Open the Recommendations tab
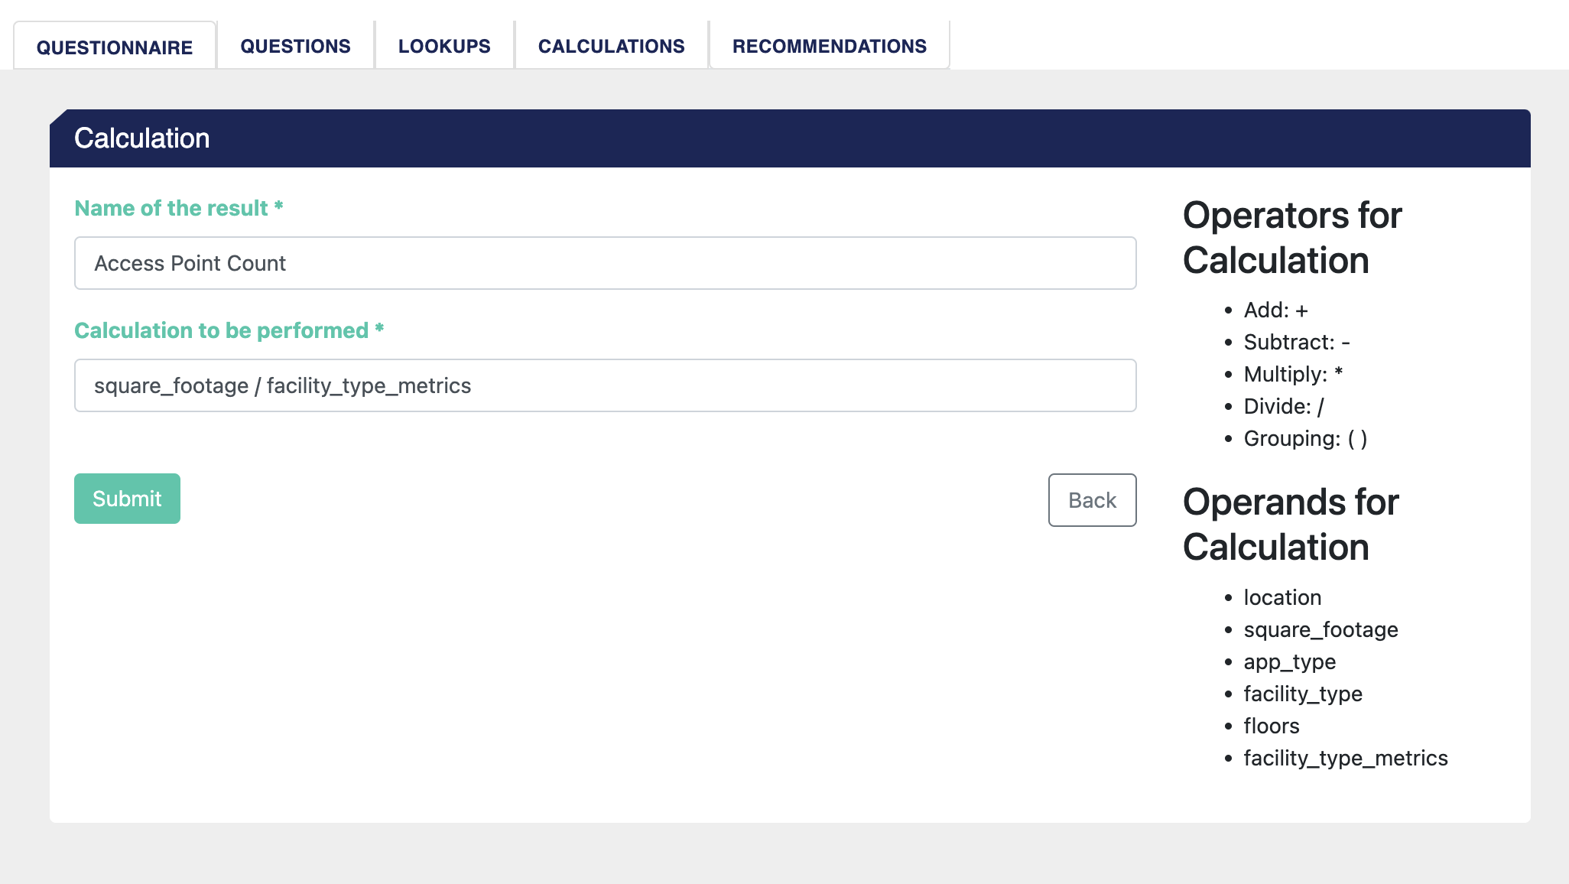Viewport: 1569px width, 884px height. pos(830,46)
